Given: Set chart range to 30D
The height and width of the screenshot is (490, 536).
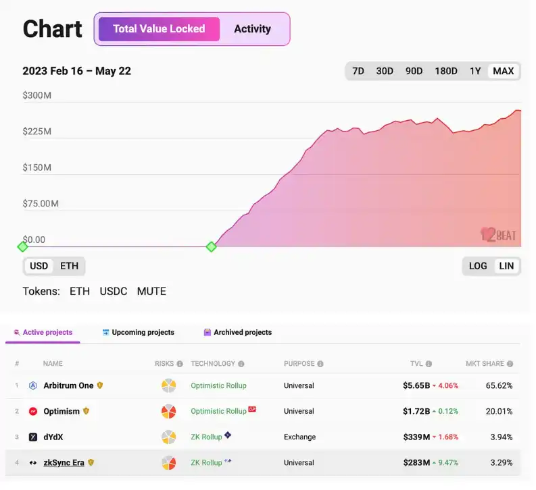Looking at the screenshot, I should (385, 71).
